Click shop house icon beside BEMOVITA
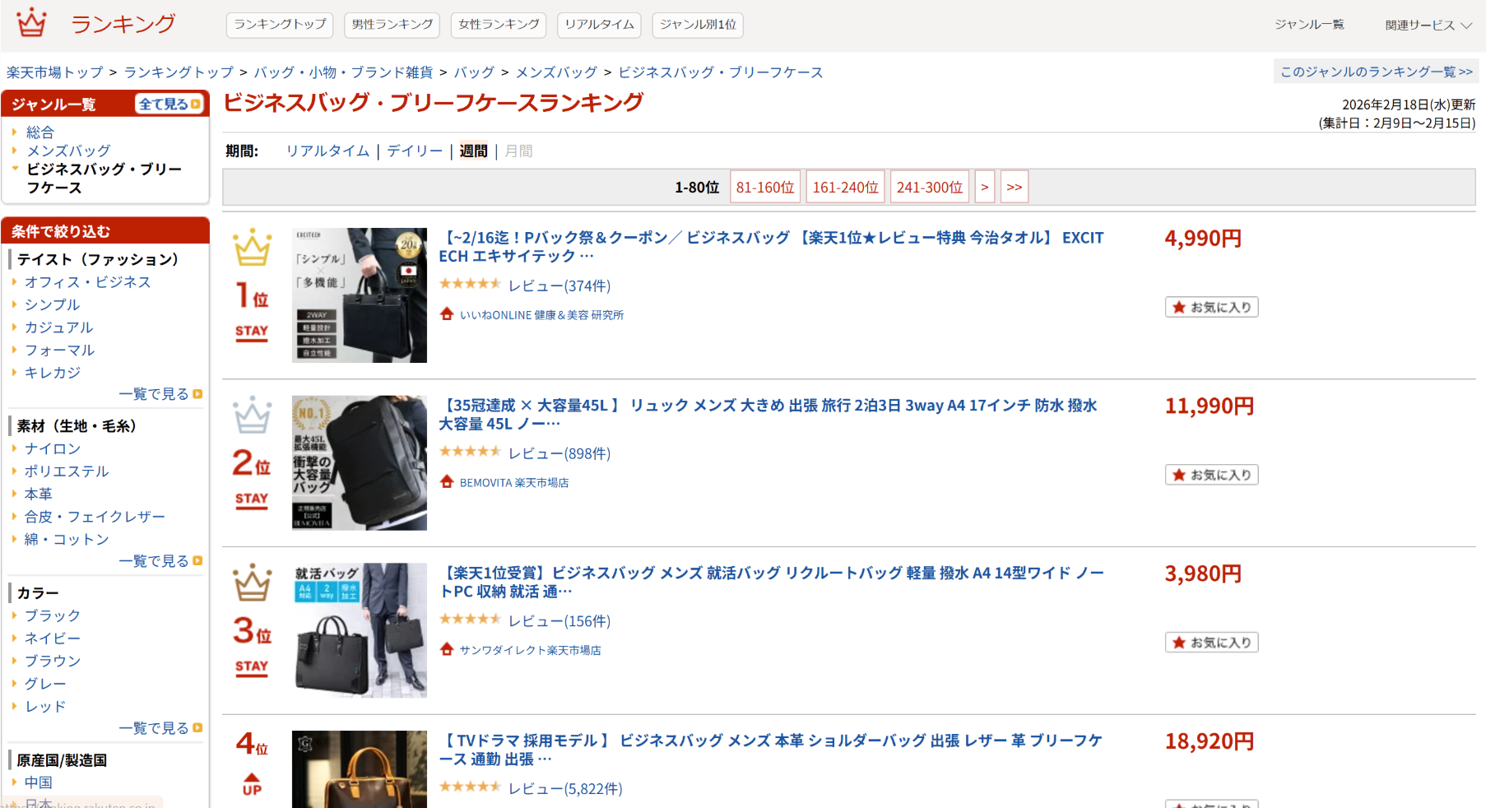 pos(447,482)
